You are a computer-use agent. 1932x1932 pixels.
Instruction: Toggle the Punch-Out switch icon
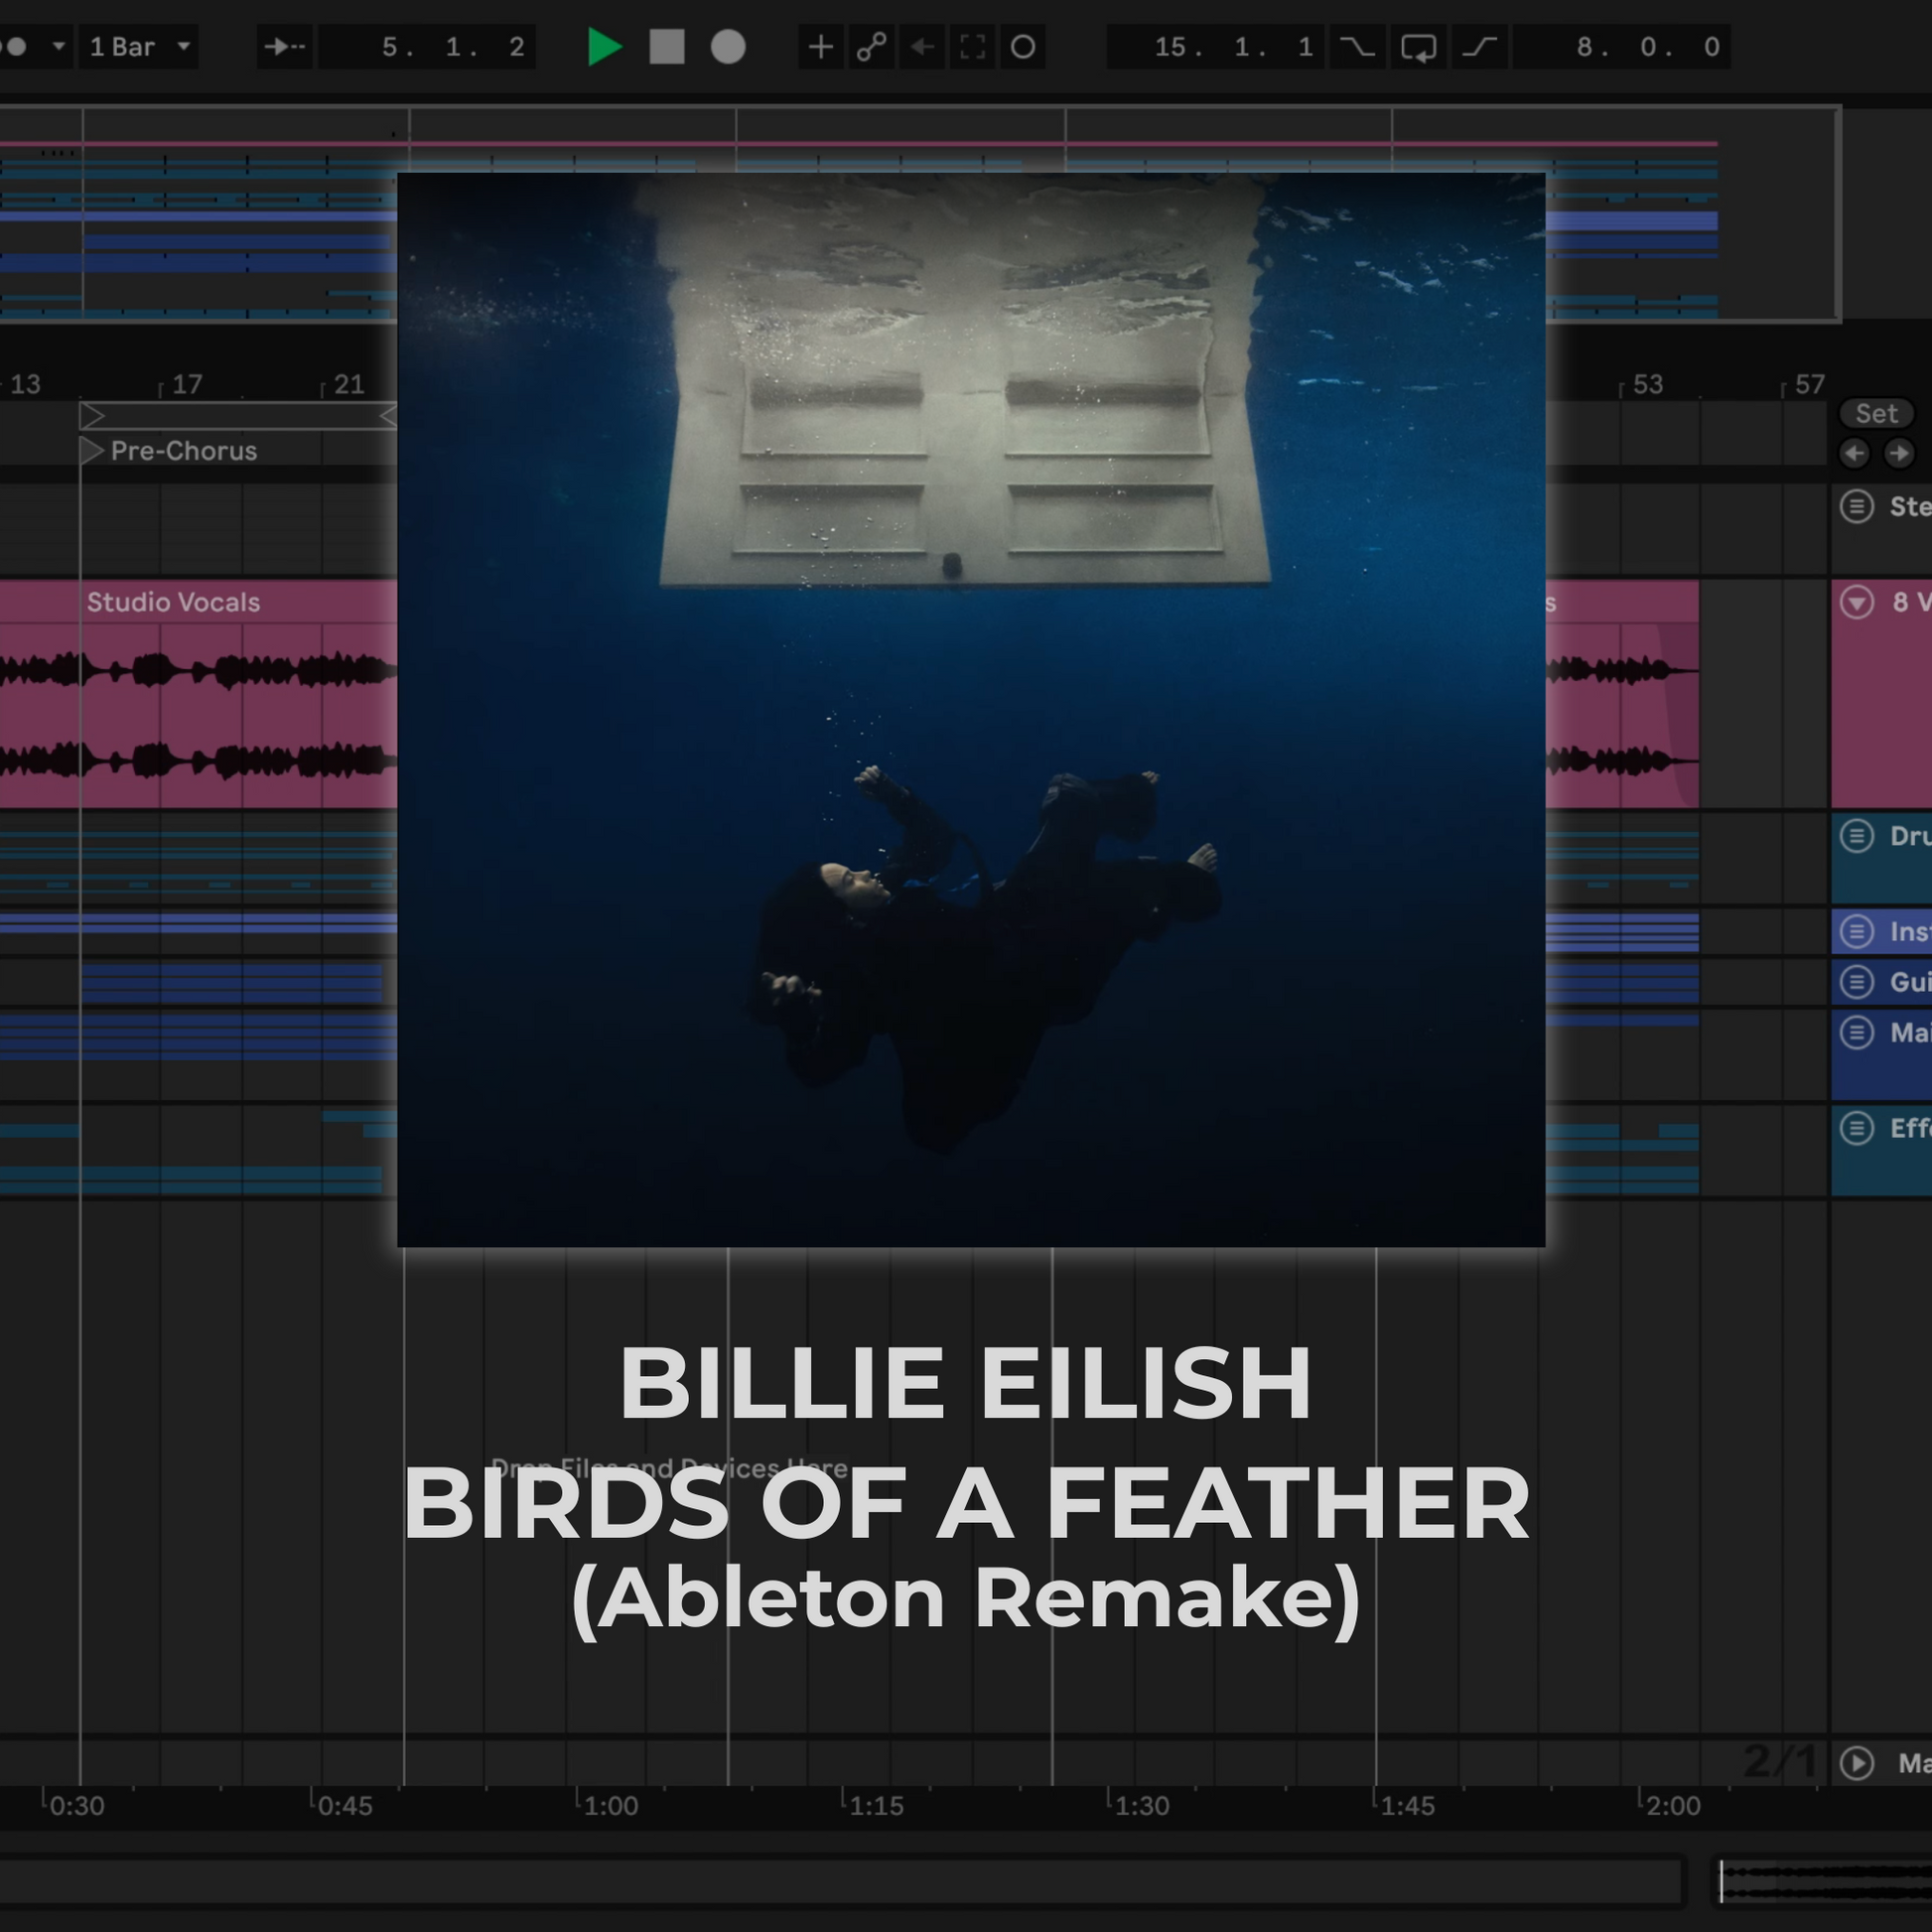pos(1480,47)
